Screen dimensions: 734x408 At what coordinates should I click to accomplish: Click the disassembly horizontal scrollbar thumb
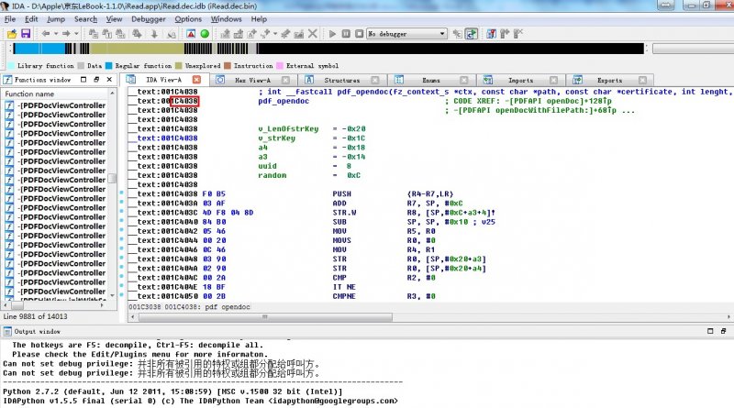(265, 317)
